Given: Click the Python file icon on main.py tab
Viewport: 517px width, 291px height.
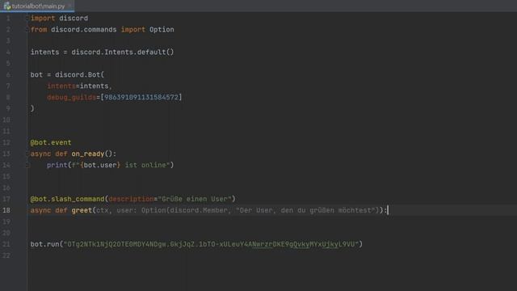Looking at the screenshot, I should [x=7, y=6].
